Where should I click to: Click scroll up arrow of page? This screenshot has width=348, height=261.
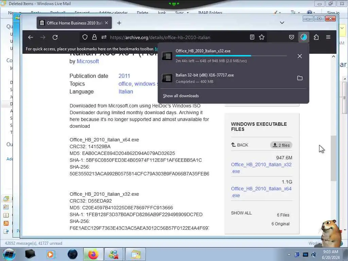(x=333, y=57)
